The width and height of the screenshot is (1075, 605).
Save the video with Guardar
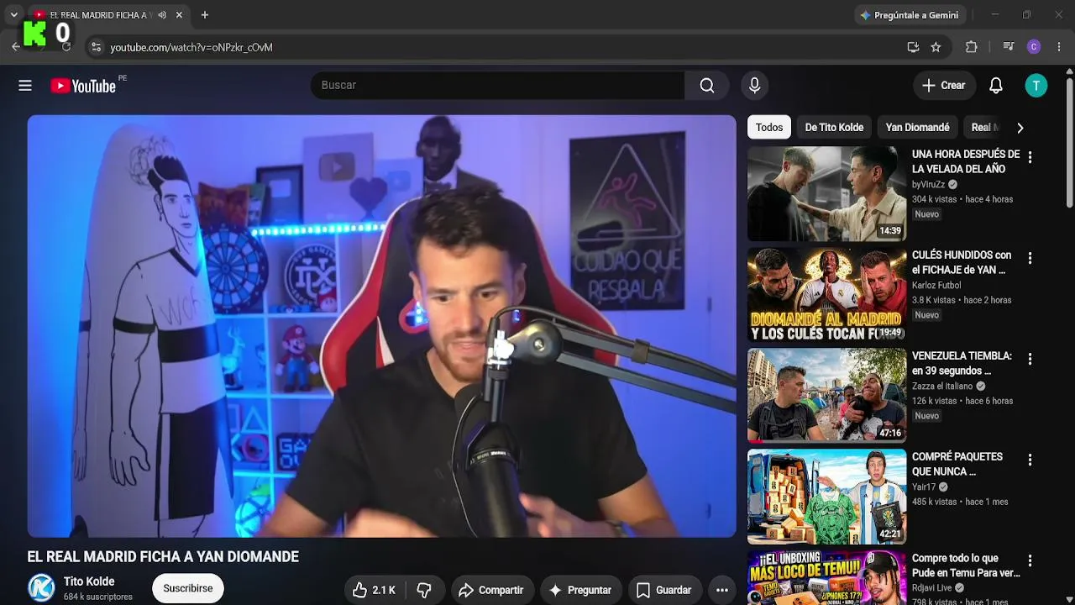663,590
